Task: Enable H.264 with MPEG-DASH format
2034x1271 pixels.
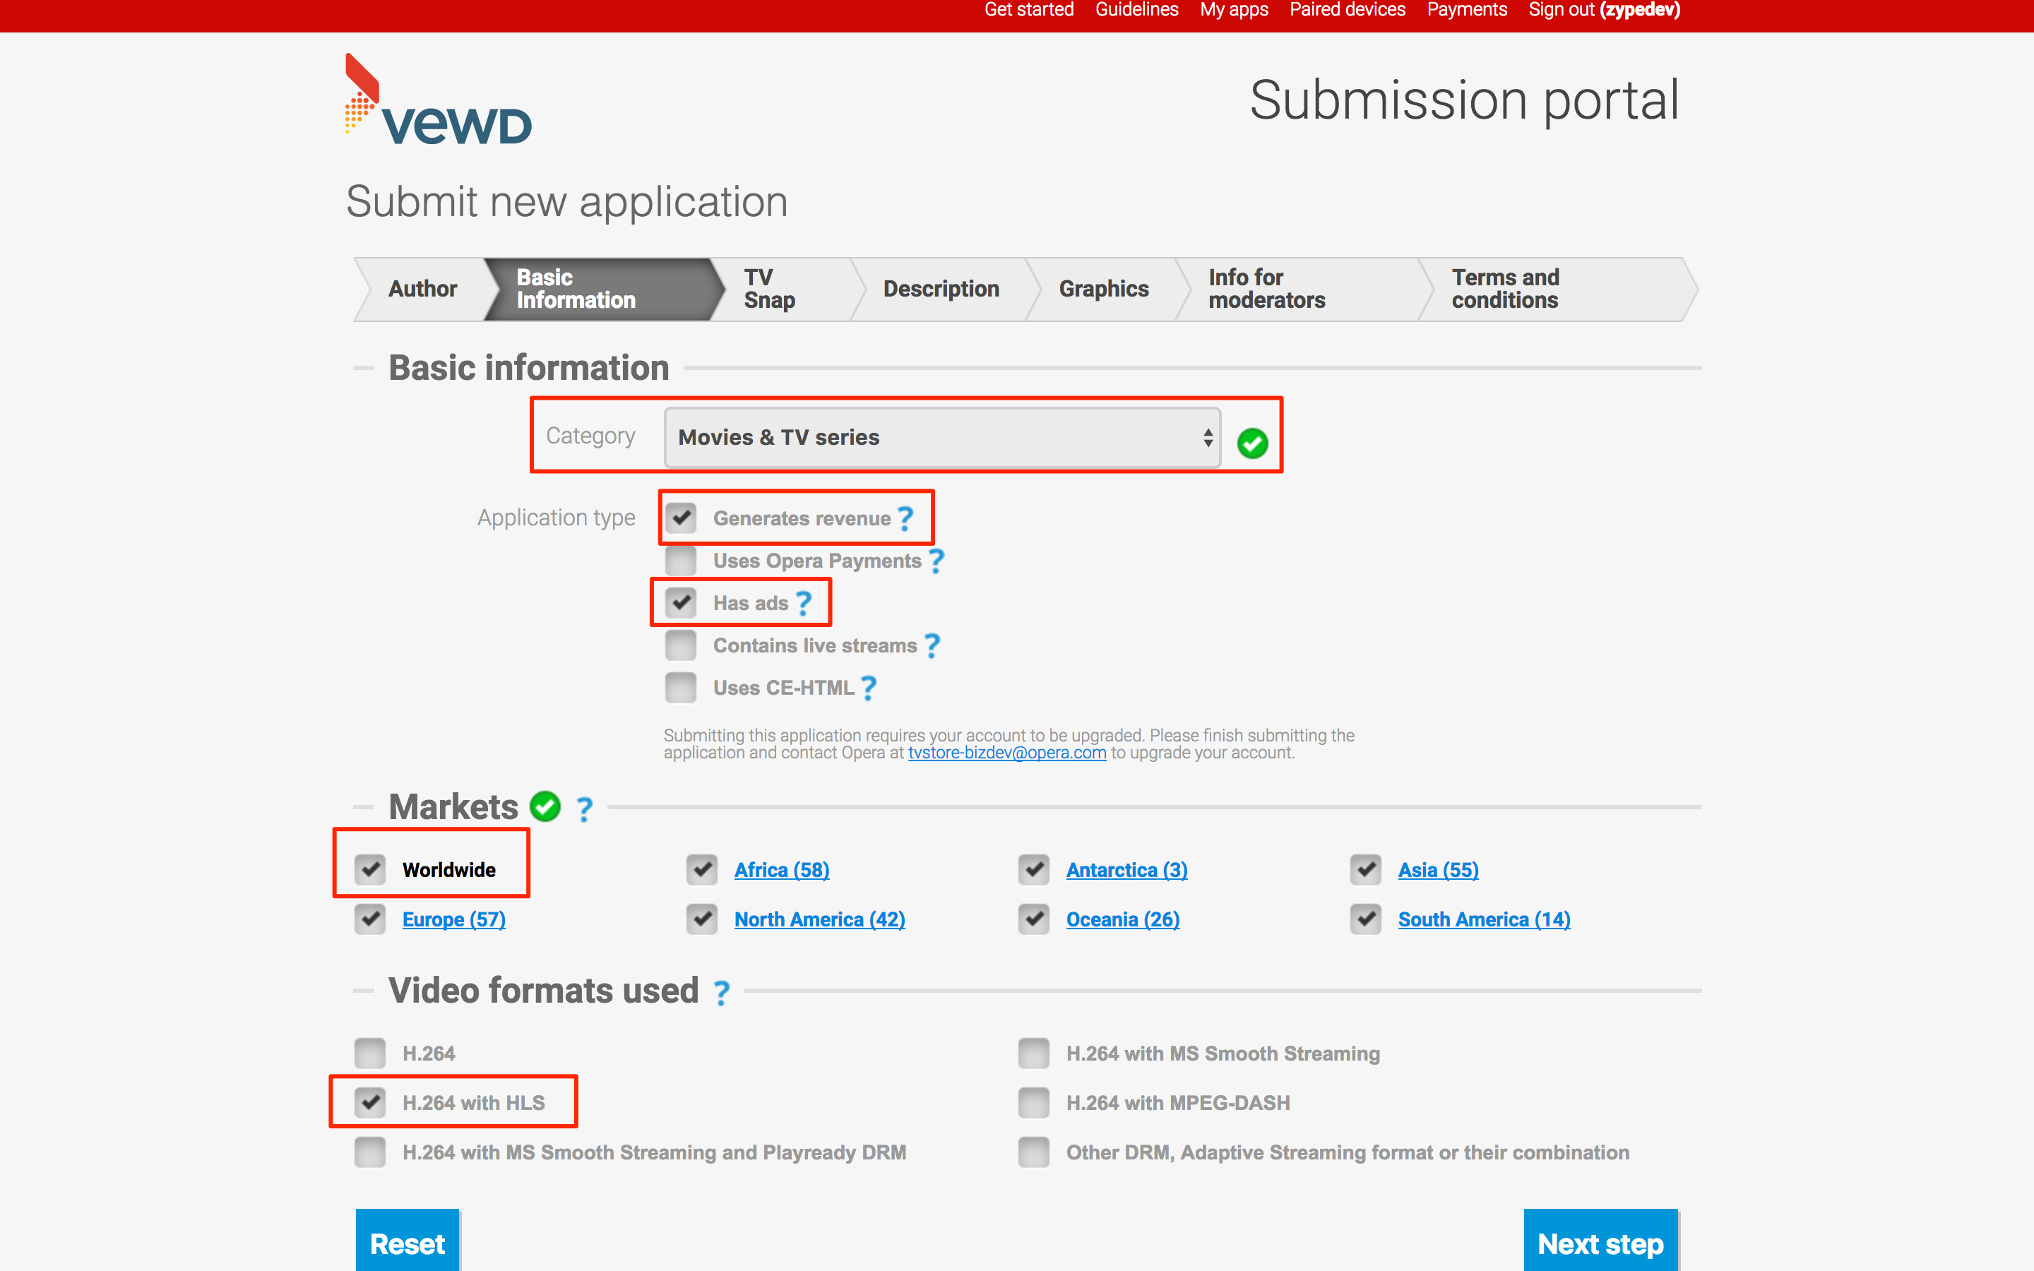Action: click(1033, 1102)
